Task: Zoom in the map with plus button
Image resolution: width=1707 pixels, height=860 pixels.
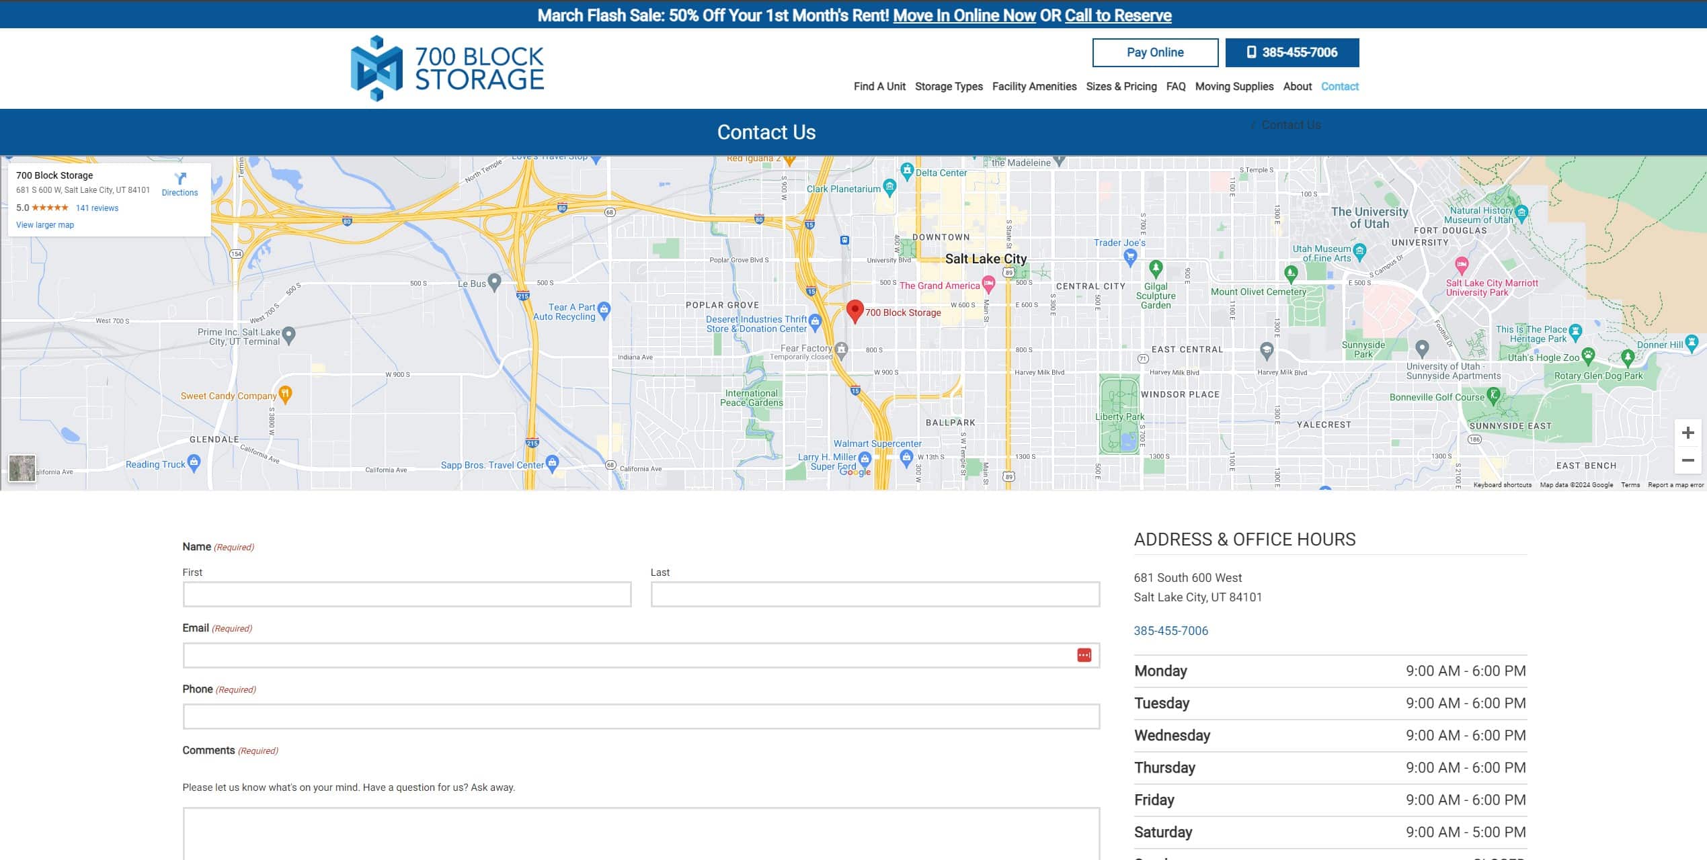Action: pyautogui.click(x=1688, y=433)
